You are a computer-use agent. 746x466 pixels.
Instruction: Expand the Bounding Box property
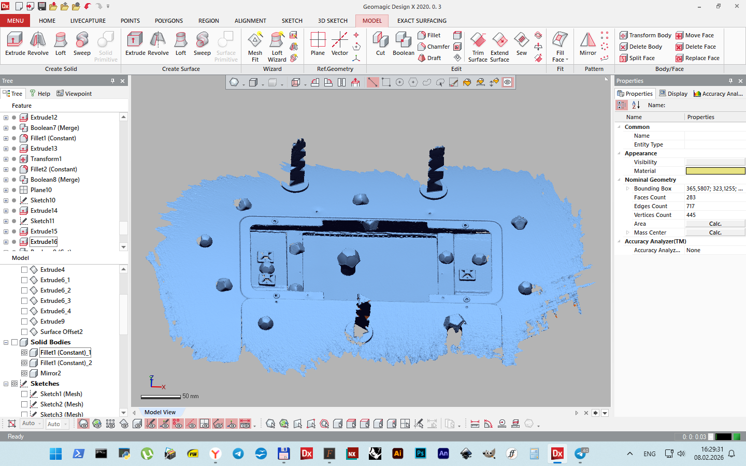[x=627, y=188]
